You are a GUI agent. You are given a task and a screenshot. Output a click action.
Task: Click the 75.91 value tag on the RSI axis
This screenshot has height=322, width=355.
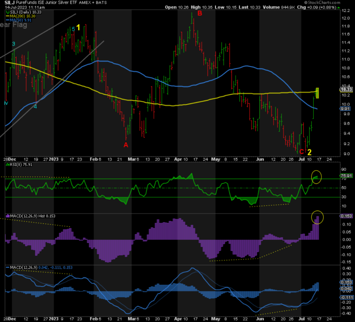pyautogui.click(x=346, y=176)
